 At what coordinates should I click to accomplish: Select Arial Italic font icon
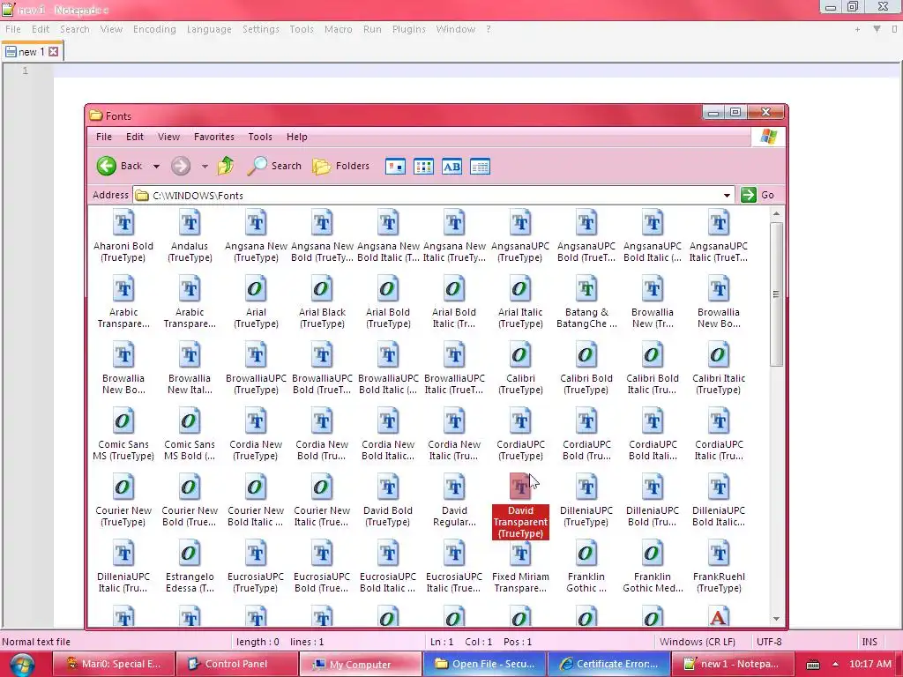520,289
